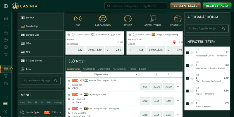Screen dimensions: 234x117
Task: Filter menu by Ma
Action: [30, 103]
